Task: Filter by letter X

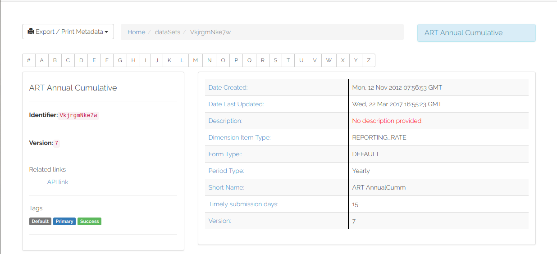Action: coord(342,60)
